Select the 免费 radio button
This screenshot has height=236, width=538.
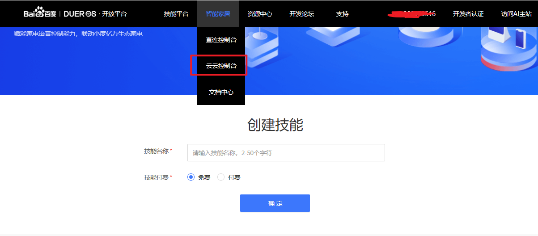point(191,177)
